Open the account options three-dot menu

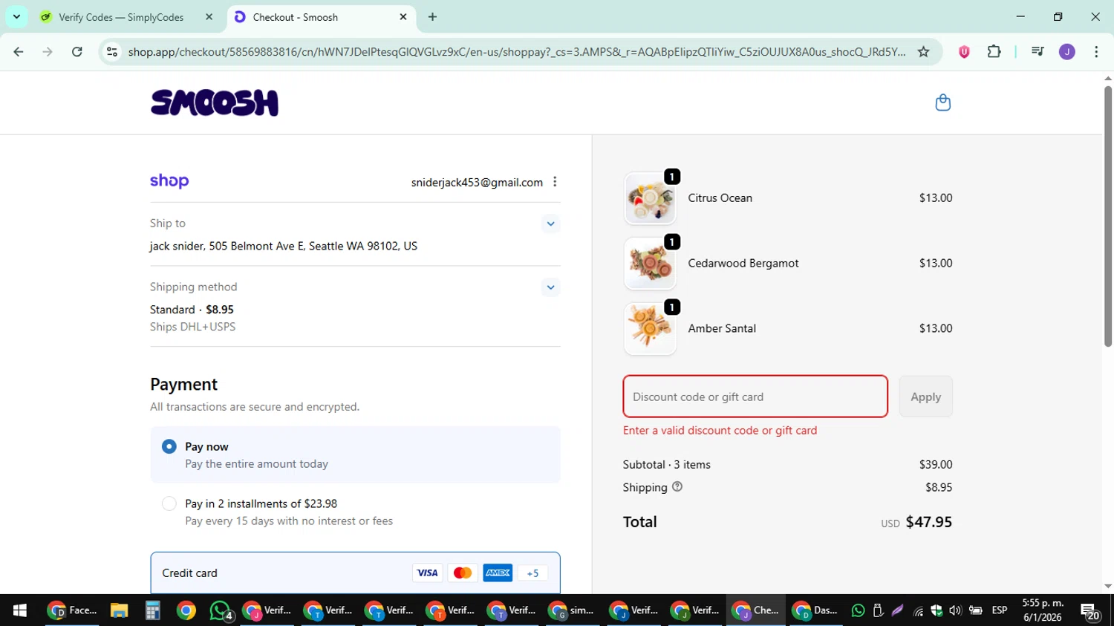tap(555, 182)
